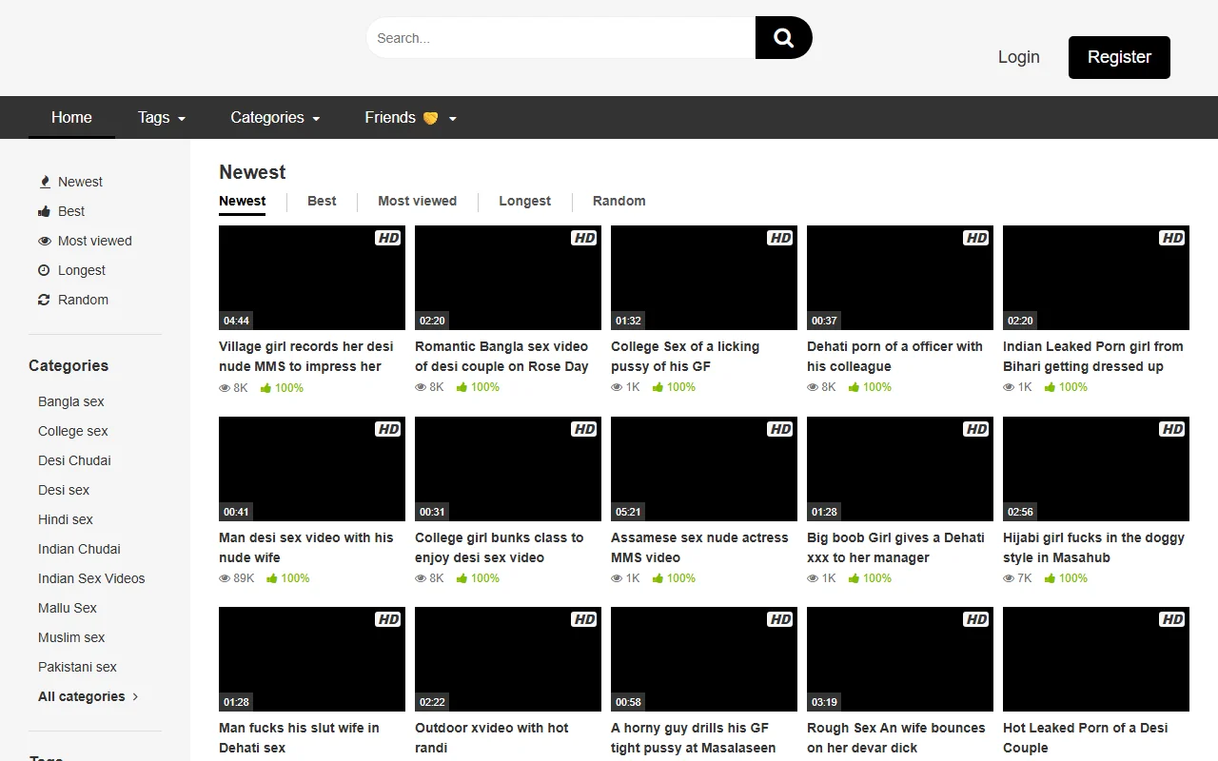Switch to the Longest sorting tab
1218x761 pixels.
click(x=524, y=201)
